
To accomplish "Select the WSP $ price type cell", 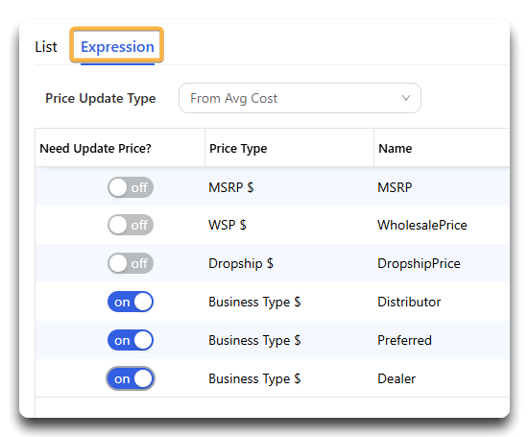I will pyautogui.click(x=228, y=225).
